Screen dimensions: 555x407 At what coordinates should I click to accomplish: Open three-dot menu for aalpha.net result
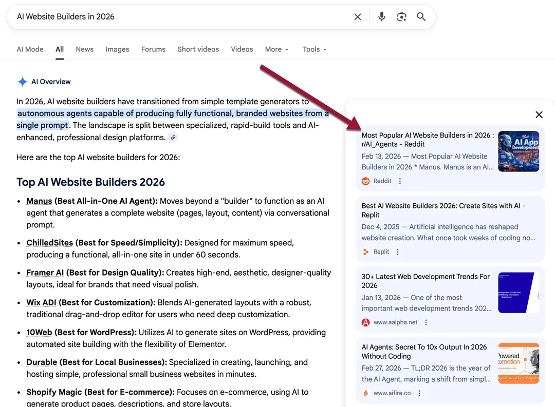point(426,322)
